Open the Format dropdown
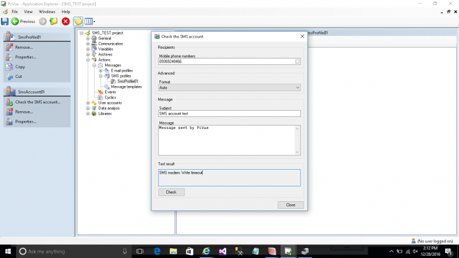This screenshot has height=258, width=459. pyautogui.click(x=229, y=88)
